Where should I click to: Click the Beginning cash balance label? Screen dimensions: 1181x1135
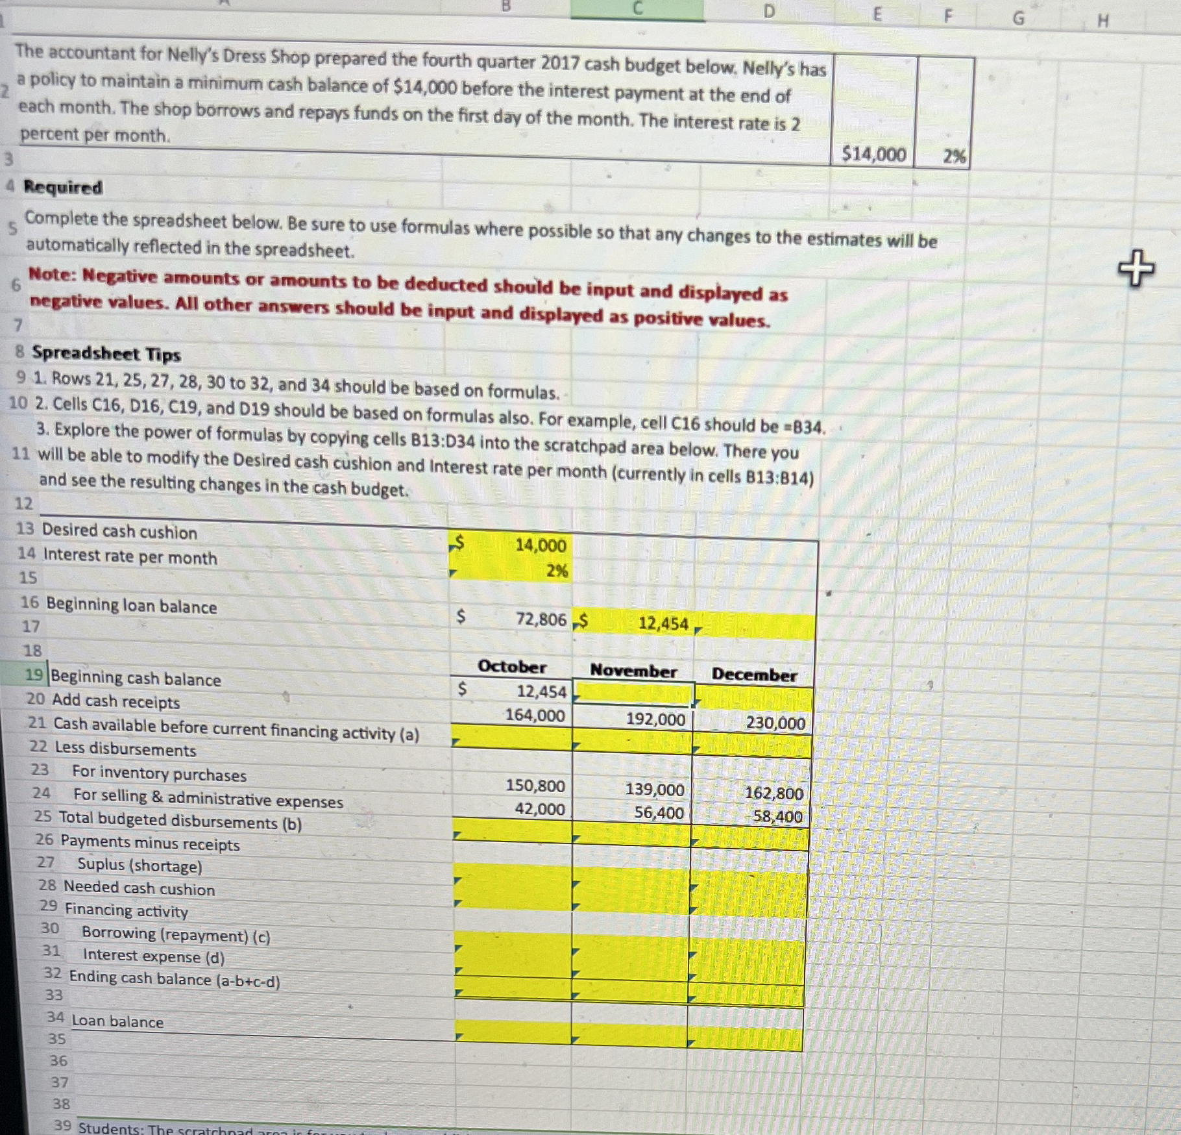[136, 678]
